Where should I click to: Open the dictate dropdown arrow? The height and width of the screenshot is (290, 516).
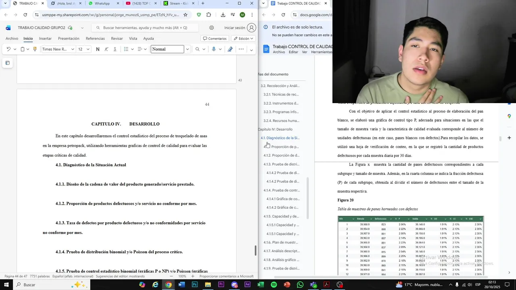[x=220, y=49]
